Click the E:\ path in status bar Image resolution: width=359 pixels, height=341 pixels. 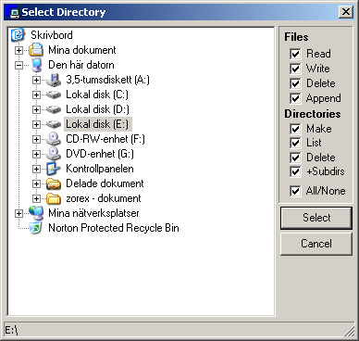[11, 330]
